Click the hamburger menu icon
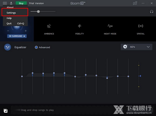 coord(5,3)
